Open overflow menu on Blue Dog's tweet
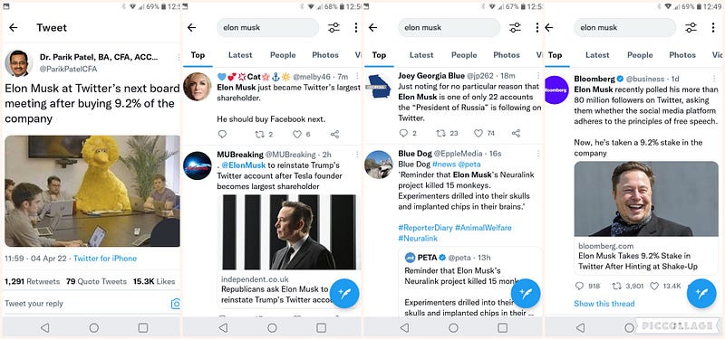Screen dimensions: 725x339 (538, 153)
